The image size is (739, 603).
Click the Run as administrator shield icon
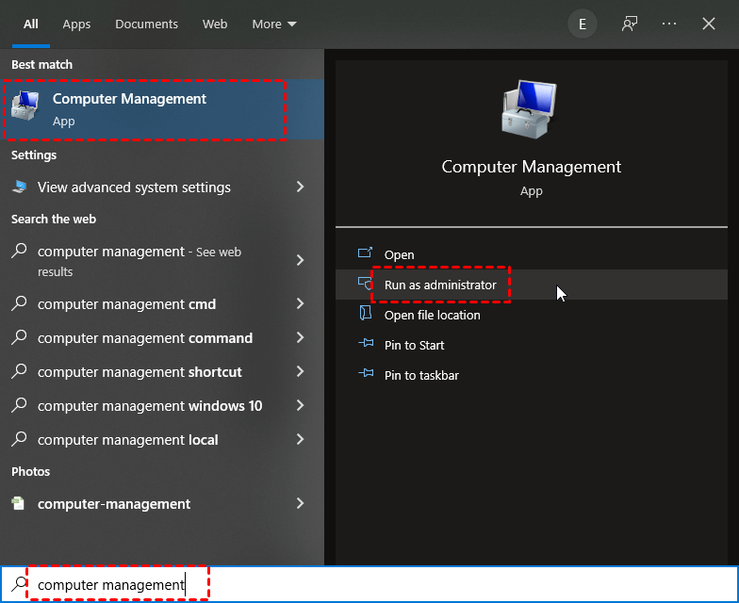point(366,284)
